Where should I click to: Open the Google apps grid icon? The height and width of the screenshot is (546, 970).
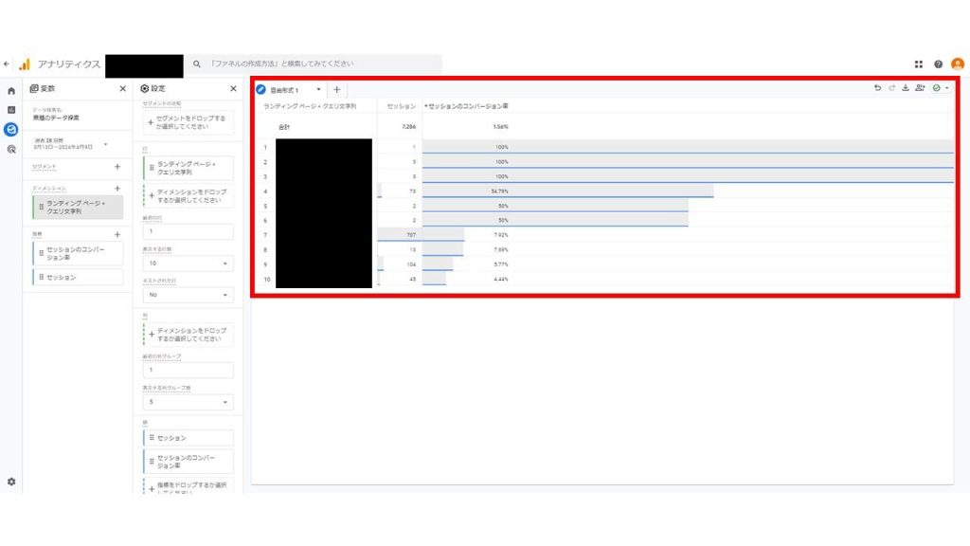pyautogui.click(x=919, y=64)
